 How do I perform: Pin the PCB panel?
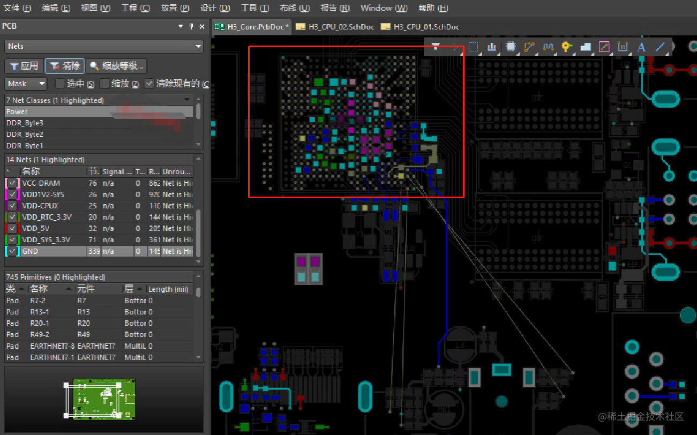(191, 26)
